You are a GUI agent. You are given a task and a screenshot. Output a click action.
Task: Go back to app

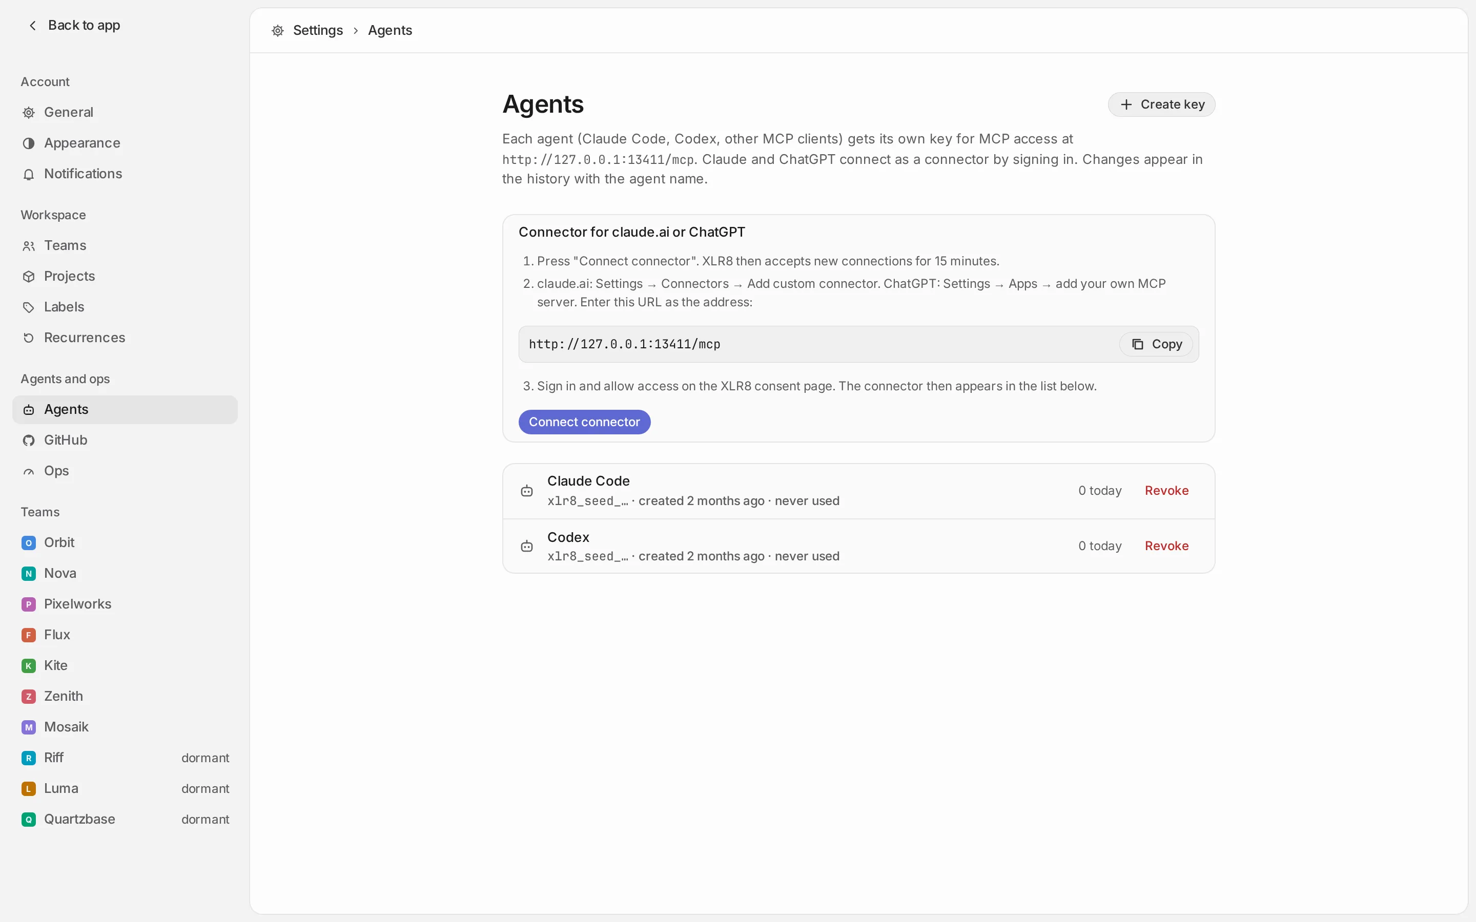(74, 25)
